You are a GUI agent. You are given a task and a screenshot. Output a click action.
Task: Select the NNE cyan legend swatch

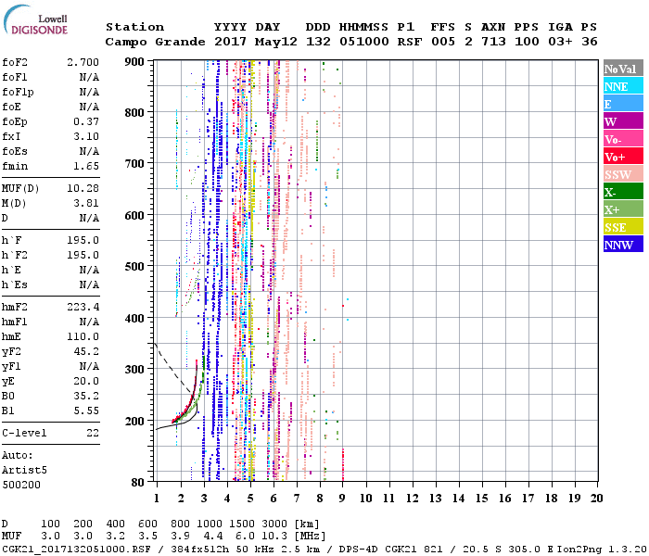623,86
